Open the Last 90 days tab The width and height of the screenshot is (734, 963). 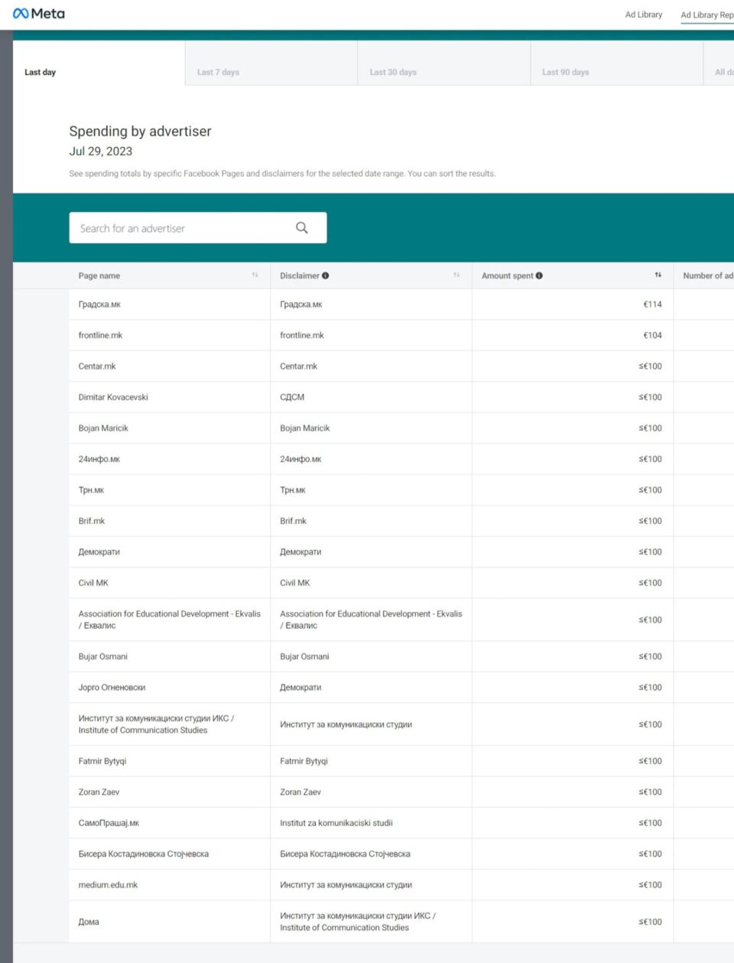pos(565,72)
